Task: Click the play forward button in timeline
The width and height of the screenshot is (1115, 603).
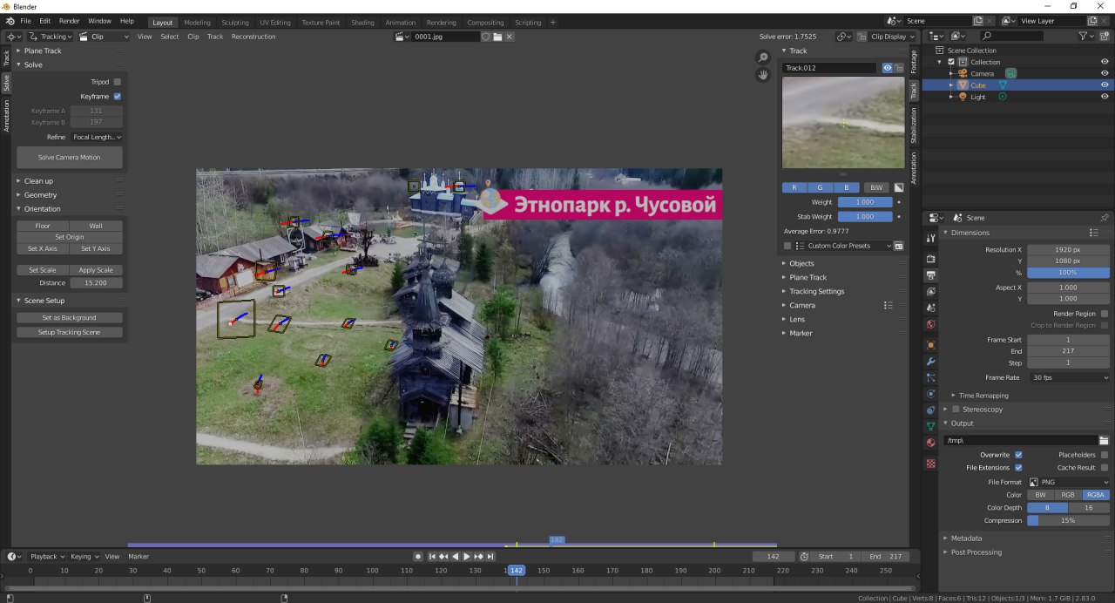Action: (x=467, y=556)
